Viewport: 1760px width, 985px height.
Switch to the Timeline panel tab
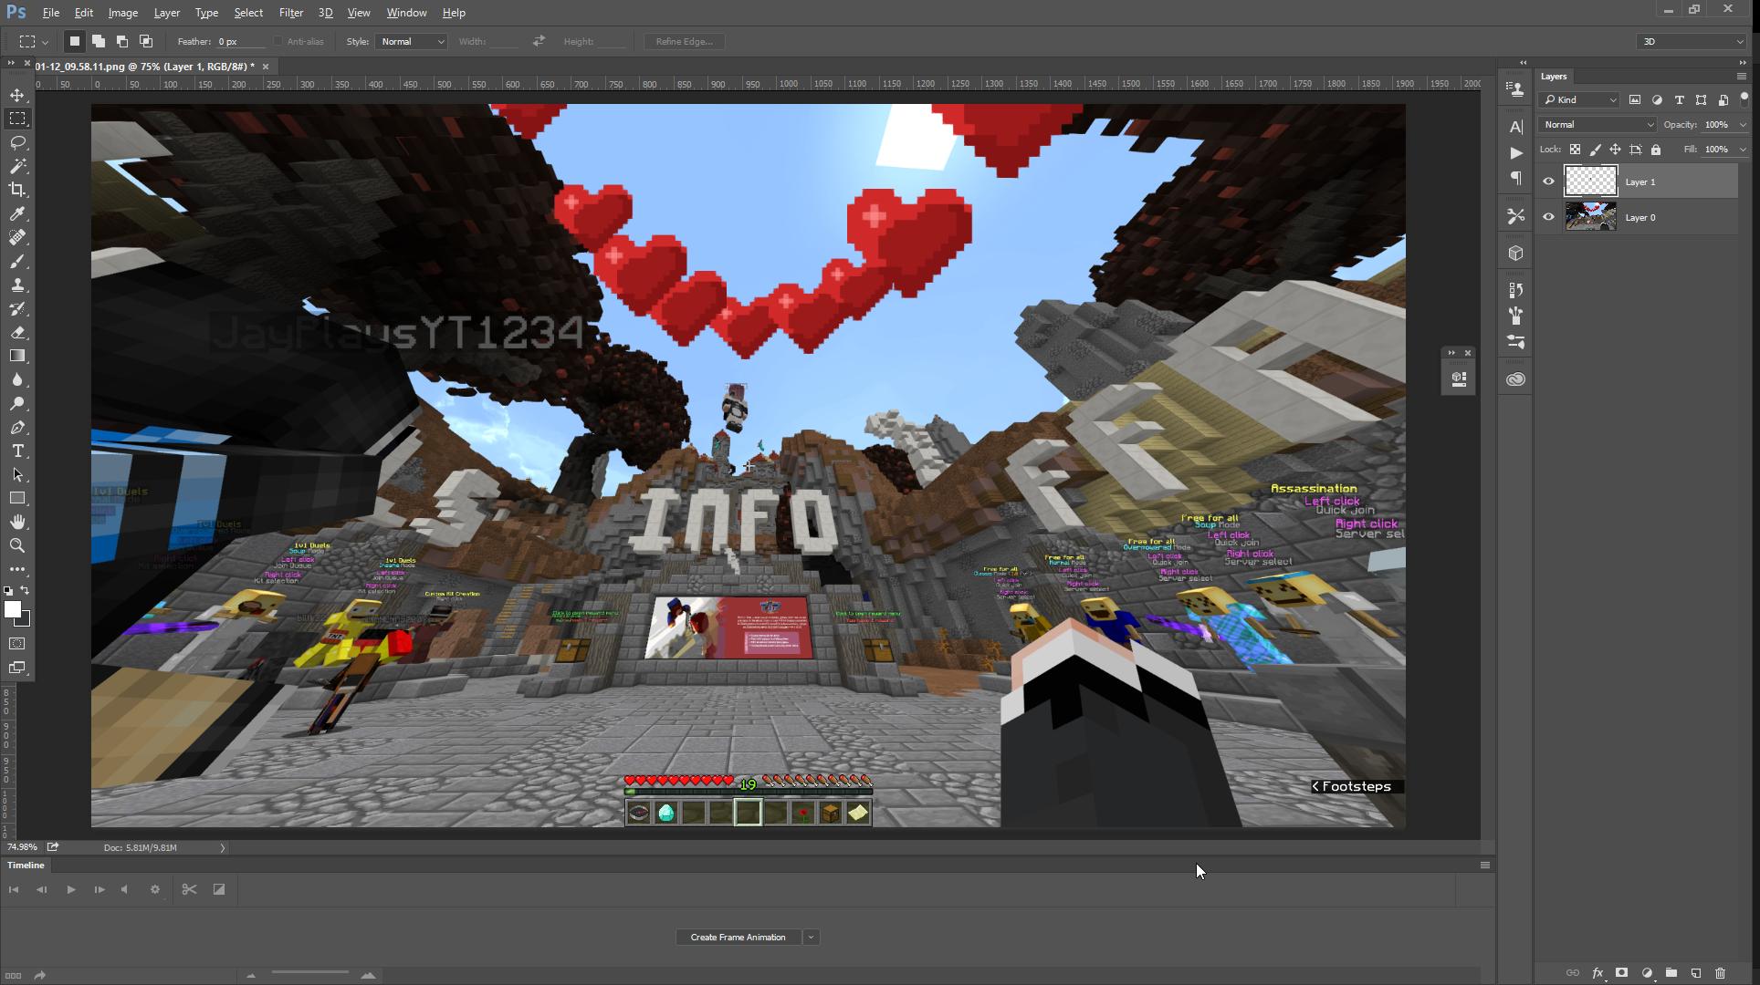tap(26, 865)
